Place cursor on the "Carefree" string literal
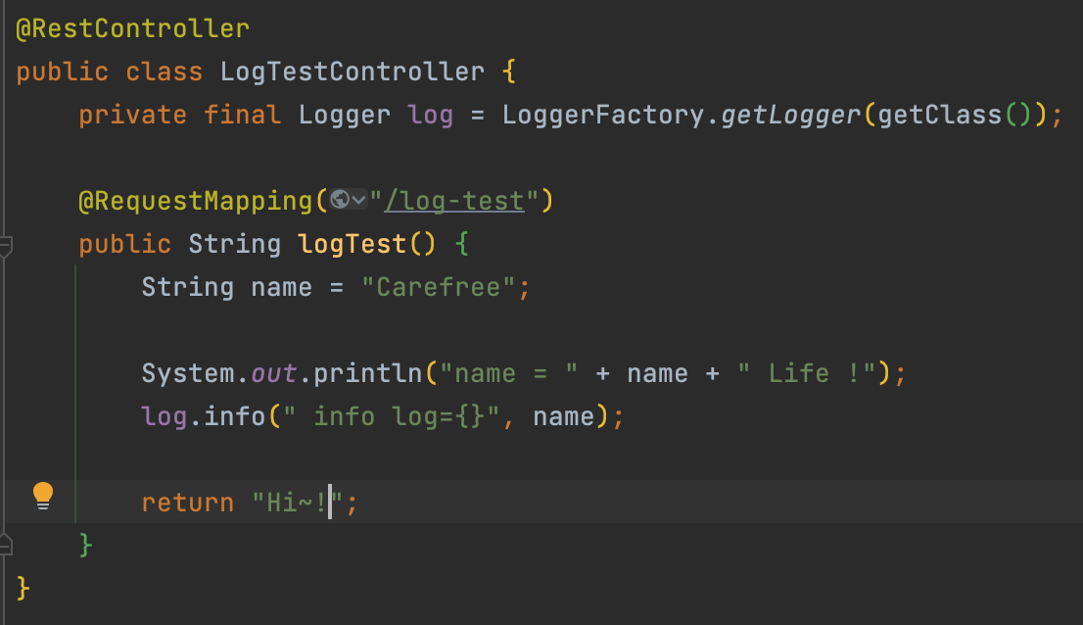Image resolution: width=1083 pixels, height=625 pixels. point(438,287)
